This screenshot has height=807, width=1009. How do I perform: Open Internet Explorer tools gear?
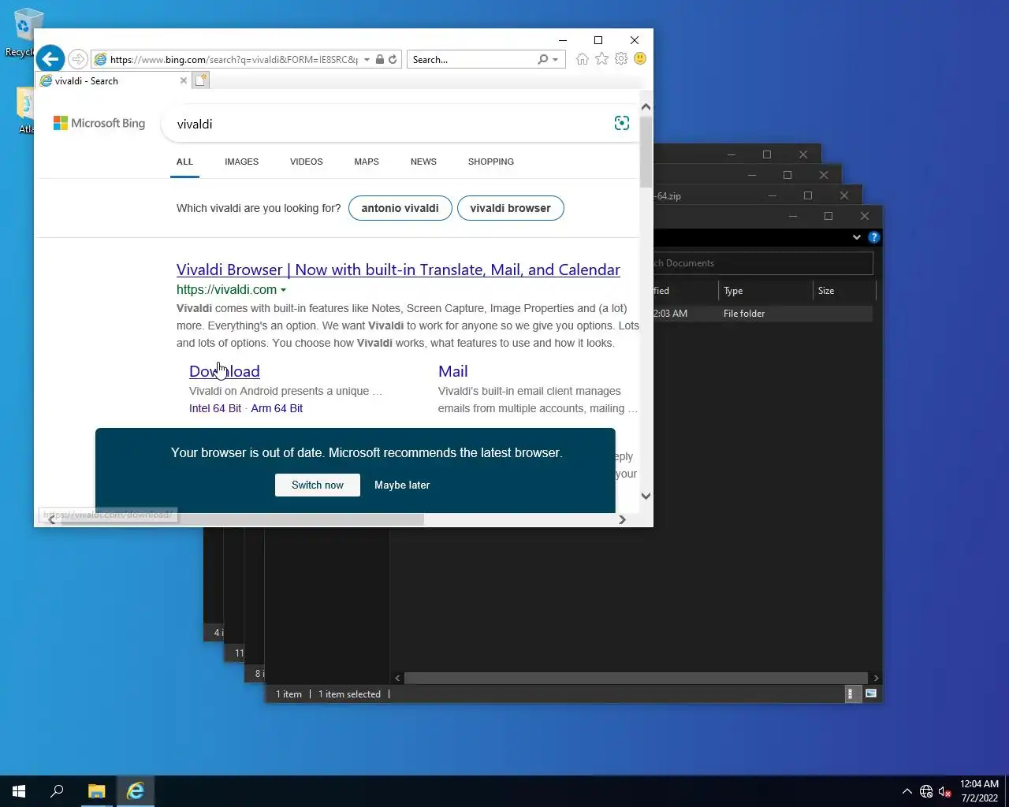pyautogui.click(x=621, y=59)
